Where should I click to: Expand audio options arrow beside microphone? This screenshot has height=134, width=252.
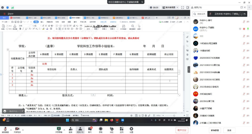11,130
